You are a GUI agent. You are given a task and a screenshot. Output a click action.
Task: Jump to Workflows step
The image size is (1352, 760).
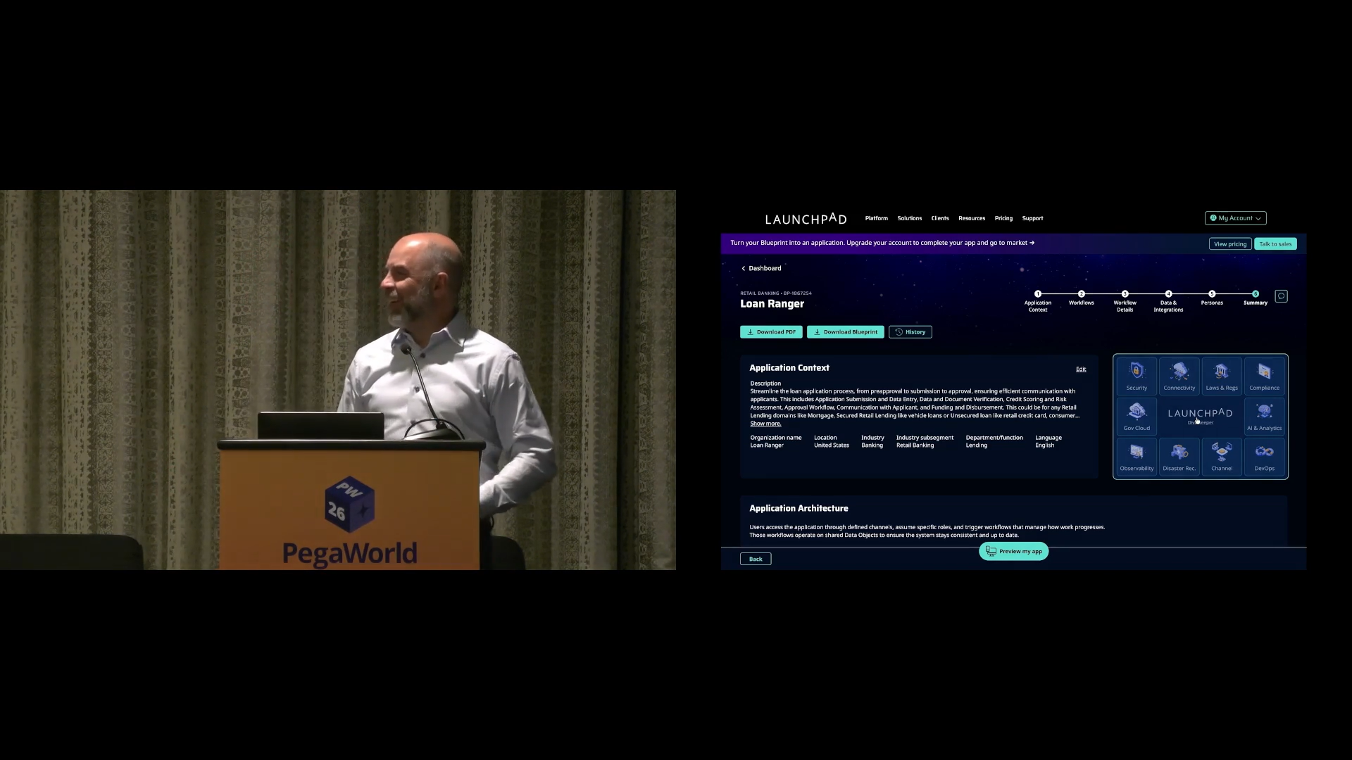click(x=1081, y=298)
